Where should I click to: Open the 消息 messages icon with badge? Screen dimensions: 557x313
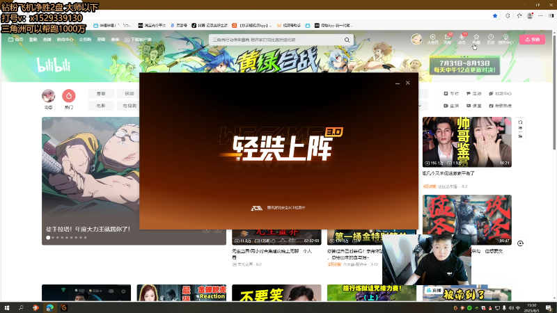[x=447, y=39]
